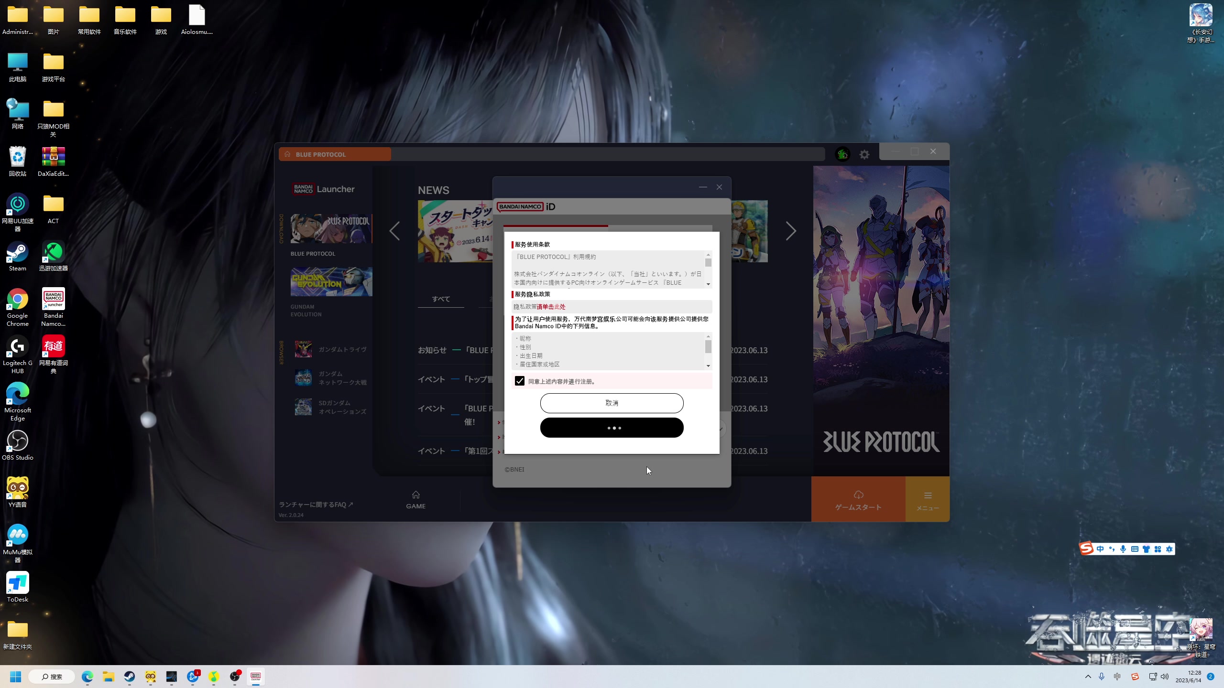Image resolution: width=1224 pixels, height=688 pixels.
Task: Click the 取消 cancel button
Action: pyautogui.click(x=612, y=403)
